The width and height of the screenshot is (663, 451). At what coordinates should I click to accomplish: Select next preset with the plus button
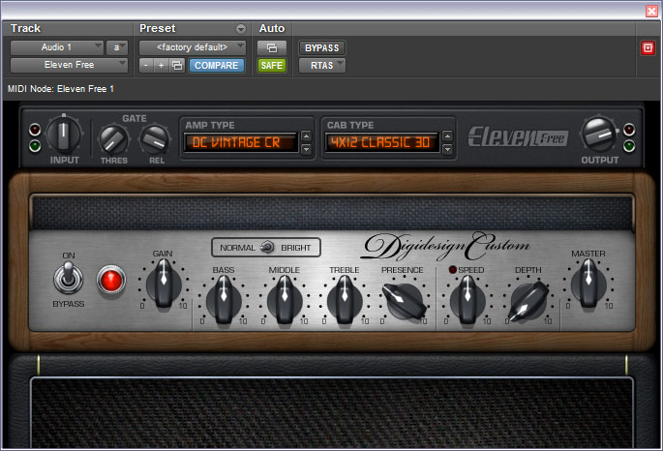161,66
